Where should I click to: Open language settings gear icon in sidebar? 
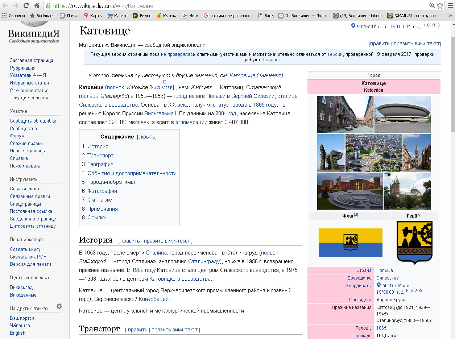[x=59, y=306]
